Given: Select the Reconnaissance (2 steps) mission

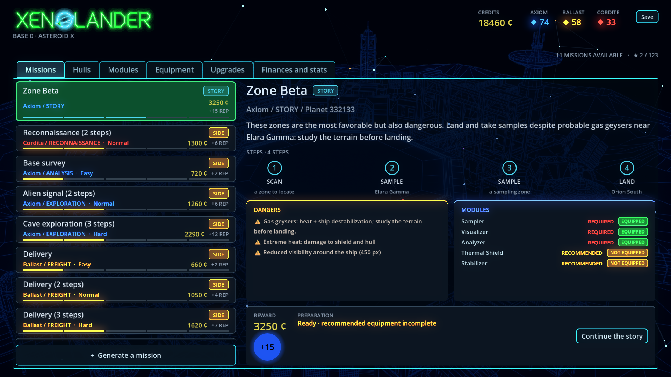Looking at the screenshot, I should point(126,139).
